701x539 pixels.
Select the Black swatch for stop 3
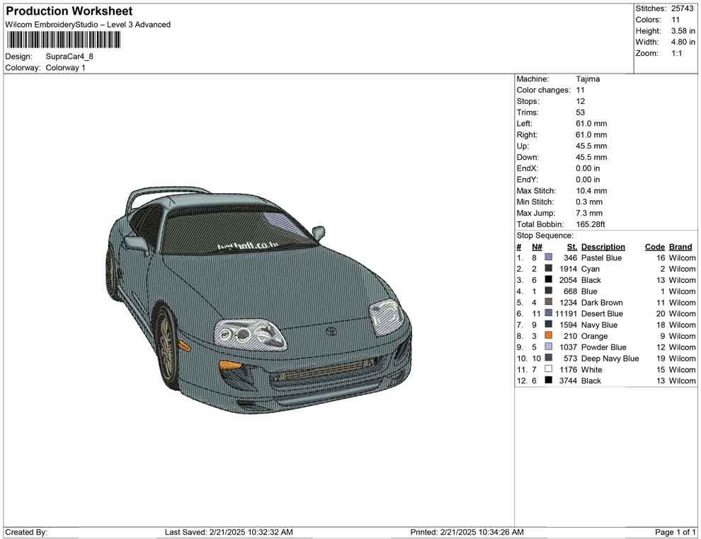click(x=549, y=279)
